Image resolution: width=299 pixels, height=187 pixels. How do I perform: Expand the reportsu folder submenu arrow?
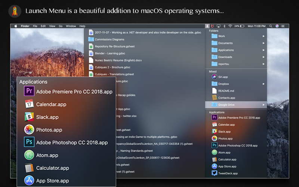click(263, 64)
